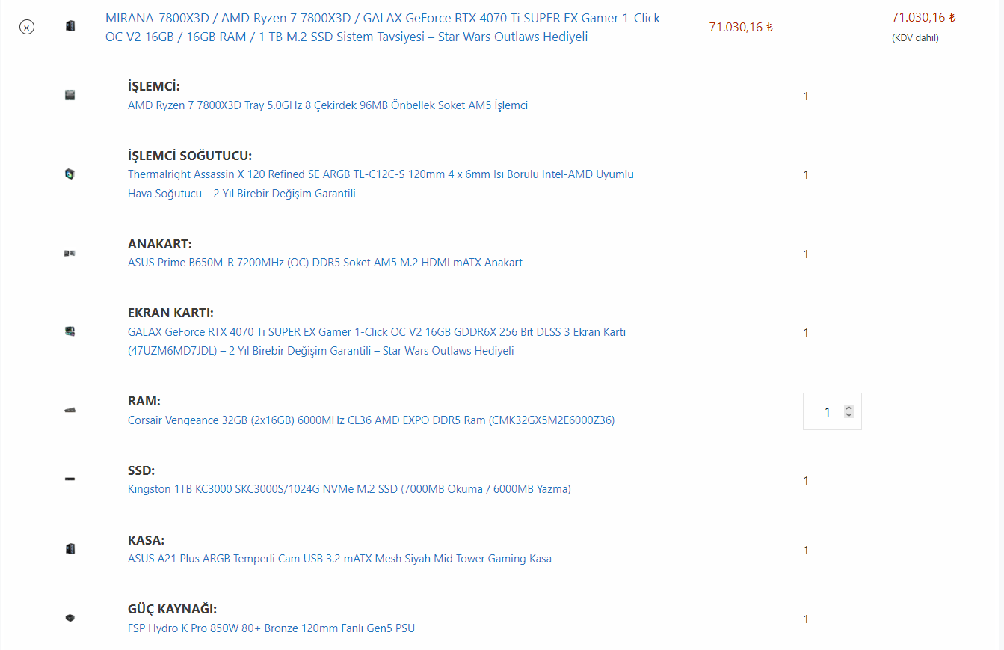This screenshot has width=1004, height=650.
Task: Click the Thermalright Assassin X cooler thumbnail
Action: 70,174
